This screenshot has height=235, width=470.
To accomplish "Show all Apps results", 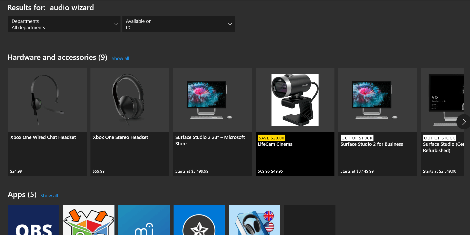I will (49, 196).
